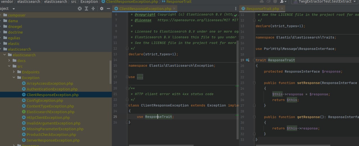Image resolution: width=359 pixels, height=146 pixels.
Task: Select the doctrine folder
Action: pos(15,32)
